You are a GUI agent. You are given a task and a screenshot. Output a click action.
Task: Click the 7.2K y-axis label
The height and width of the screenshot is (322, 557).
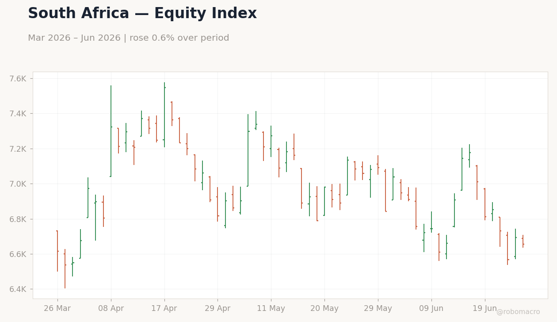point(18,149)
